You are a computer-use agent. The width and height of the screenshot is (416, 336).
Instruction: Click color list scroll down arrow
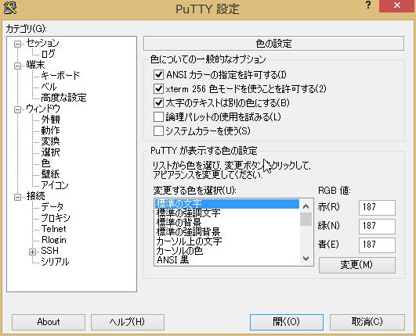click(306, 259)
